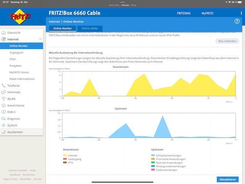
Task: Open the Newsletter footer link
Action: pos(26,179)
